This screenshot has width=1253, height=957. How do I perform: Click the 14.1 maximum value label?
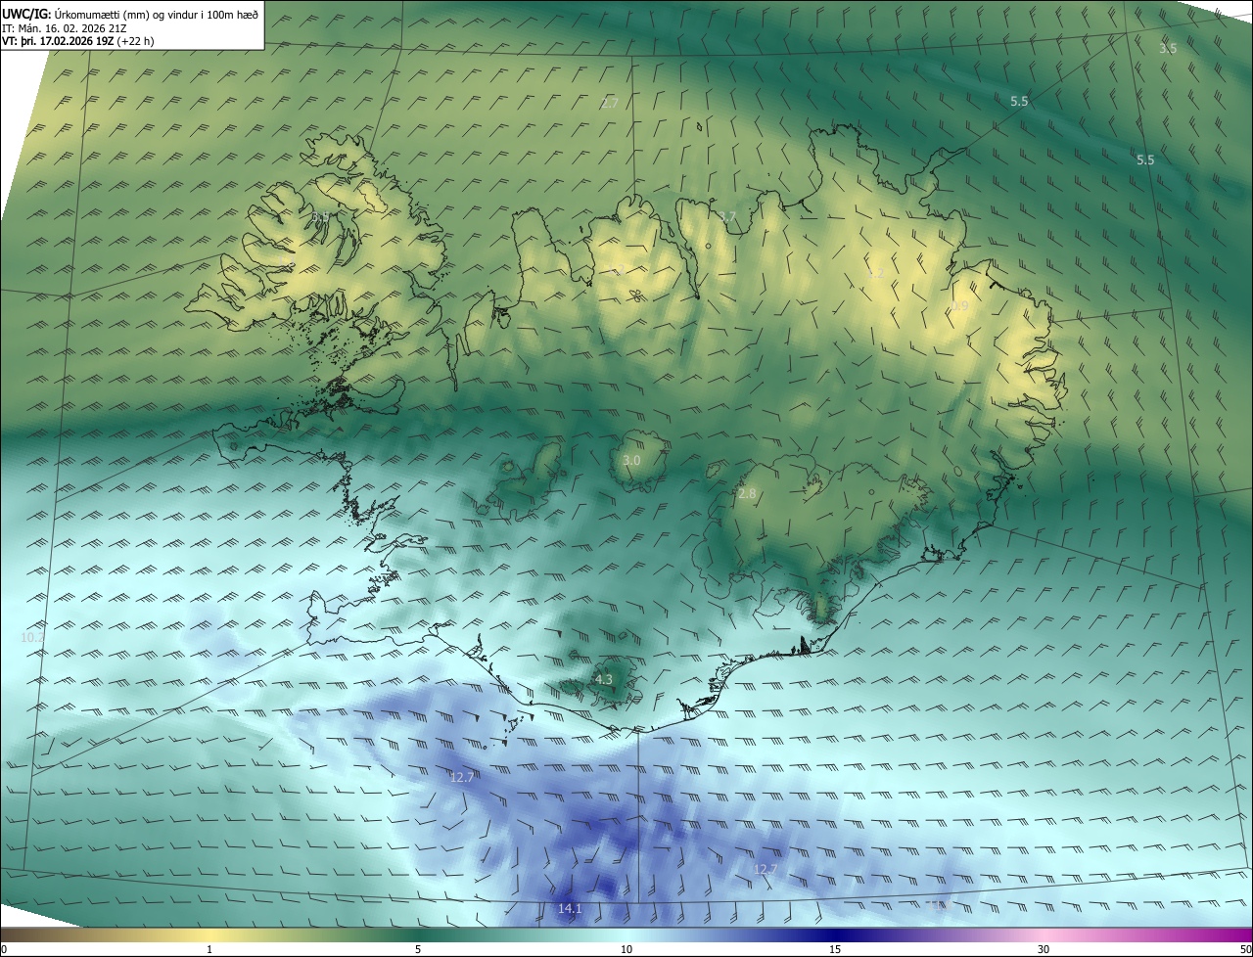(x=570, y=909)
